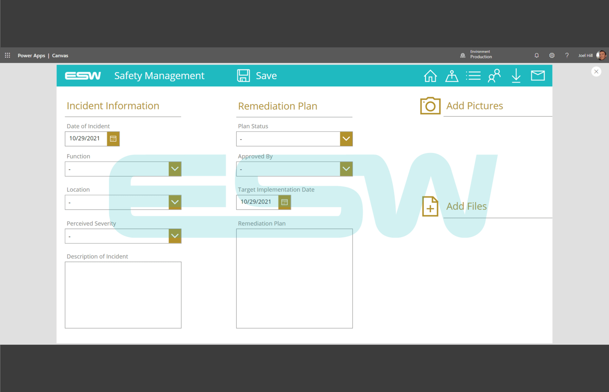Open the Power Apps app launcher menu
Image resolution: width=609 pixels, height=392 pixels.
[7, 55]
